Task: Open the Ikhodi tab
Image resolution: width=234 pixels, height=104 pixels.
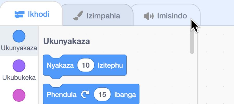Action: point(31,14)
